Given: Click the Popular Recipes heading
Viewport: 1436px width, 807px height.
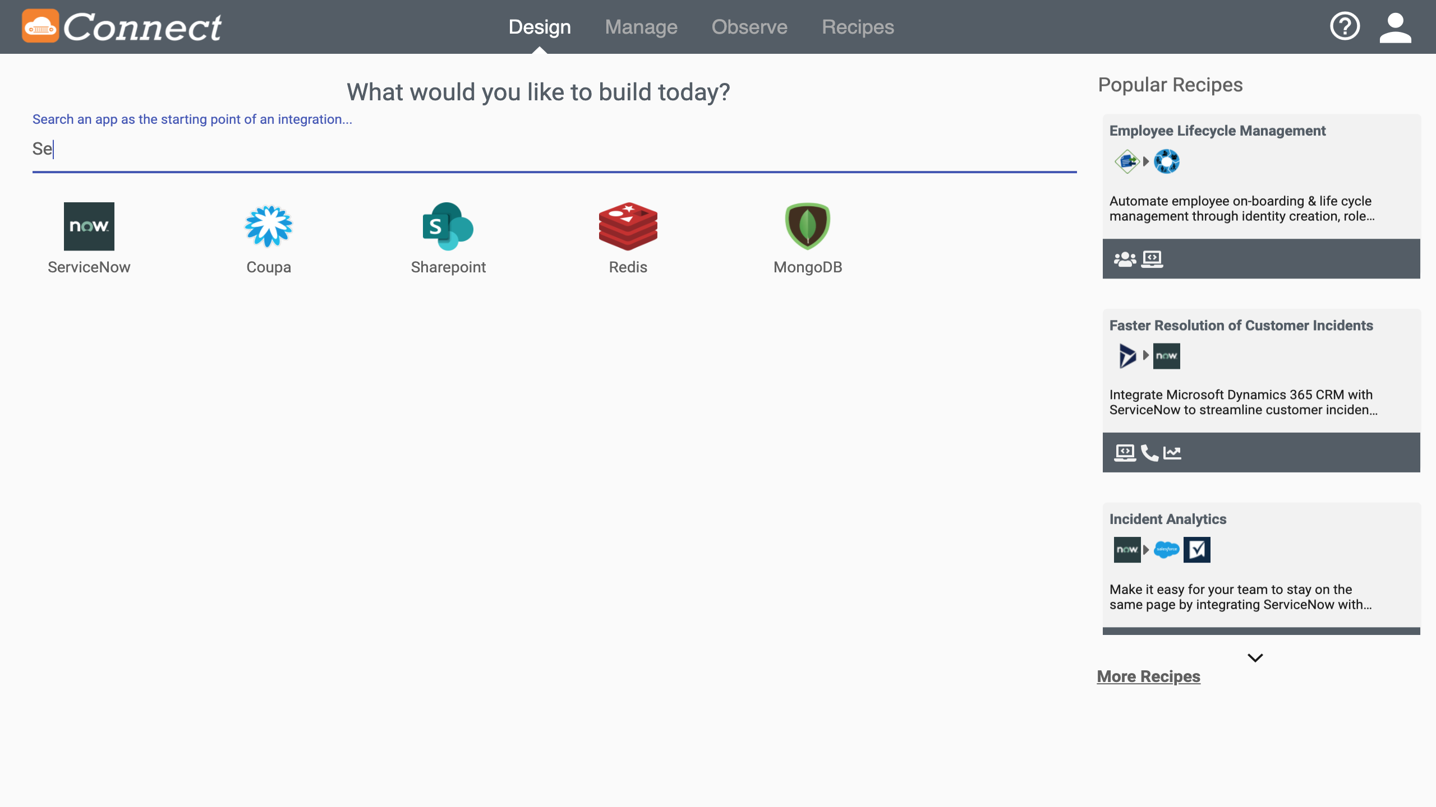Looking at the screenshot, I should tap(1170, 85).
